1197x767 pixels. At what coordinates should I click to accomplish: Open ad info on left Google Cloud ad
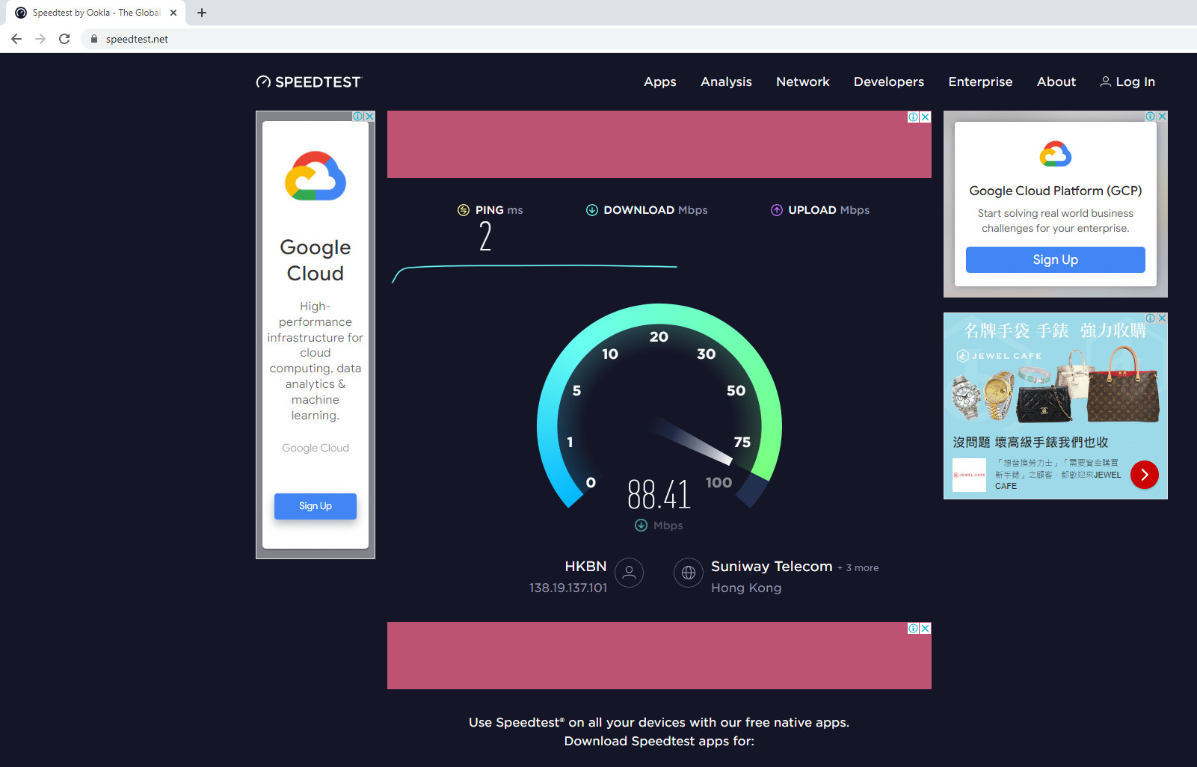[358, 117]
